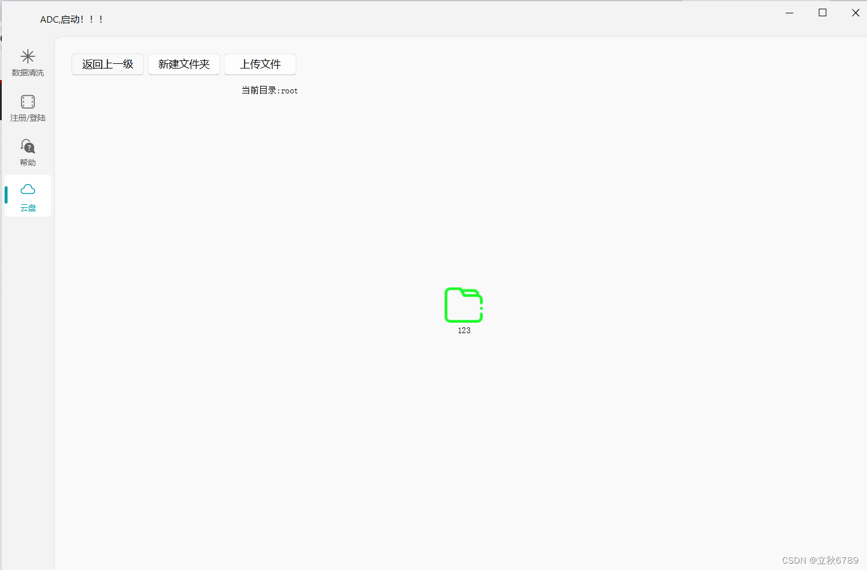Click the 帮助 help bubble icon

(x=27, y=146)
